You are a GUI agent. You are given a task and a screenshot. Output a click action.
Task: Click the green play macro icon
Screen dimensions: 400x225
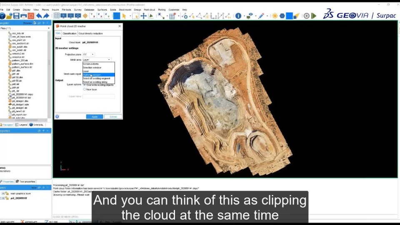[x=314, y=16]
